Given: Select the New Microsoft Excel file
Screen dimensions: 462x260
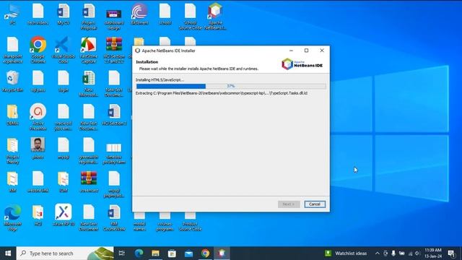Looking at the screenshot, I should (89, 84).
